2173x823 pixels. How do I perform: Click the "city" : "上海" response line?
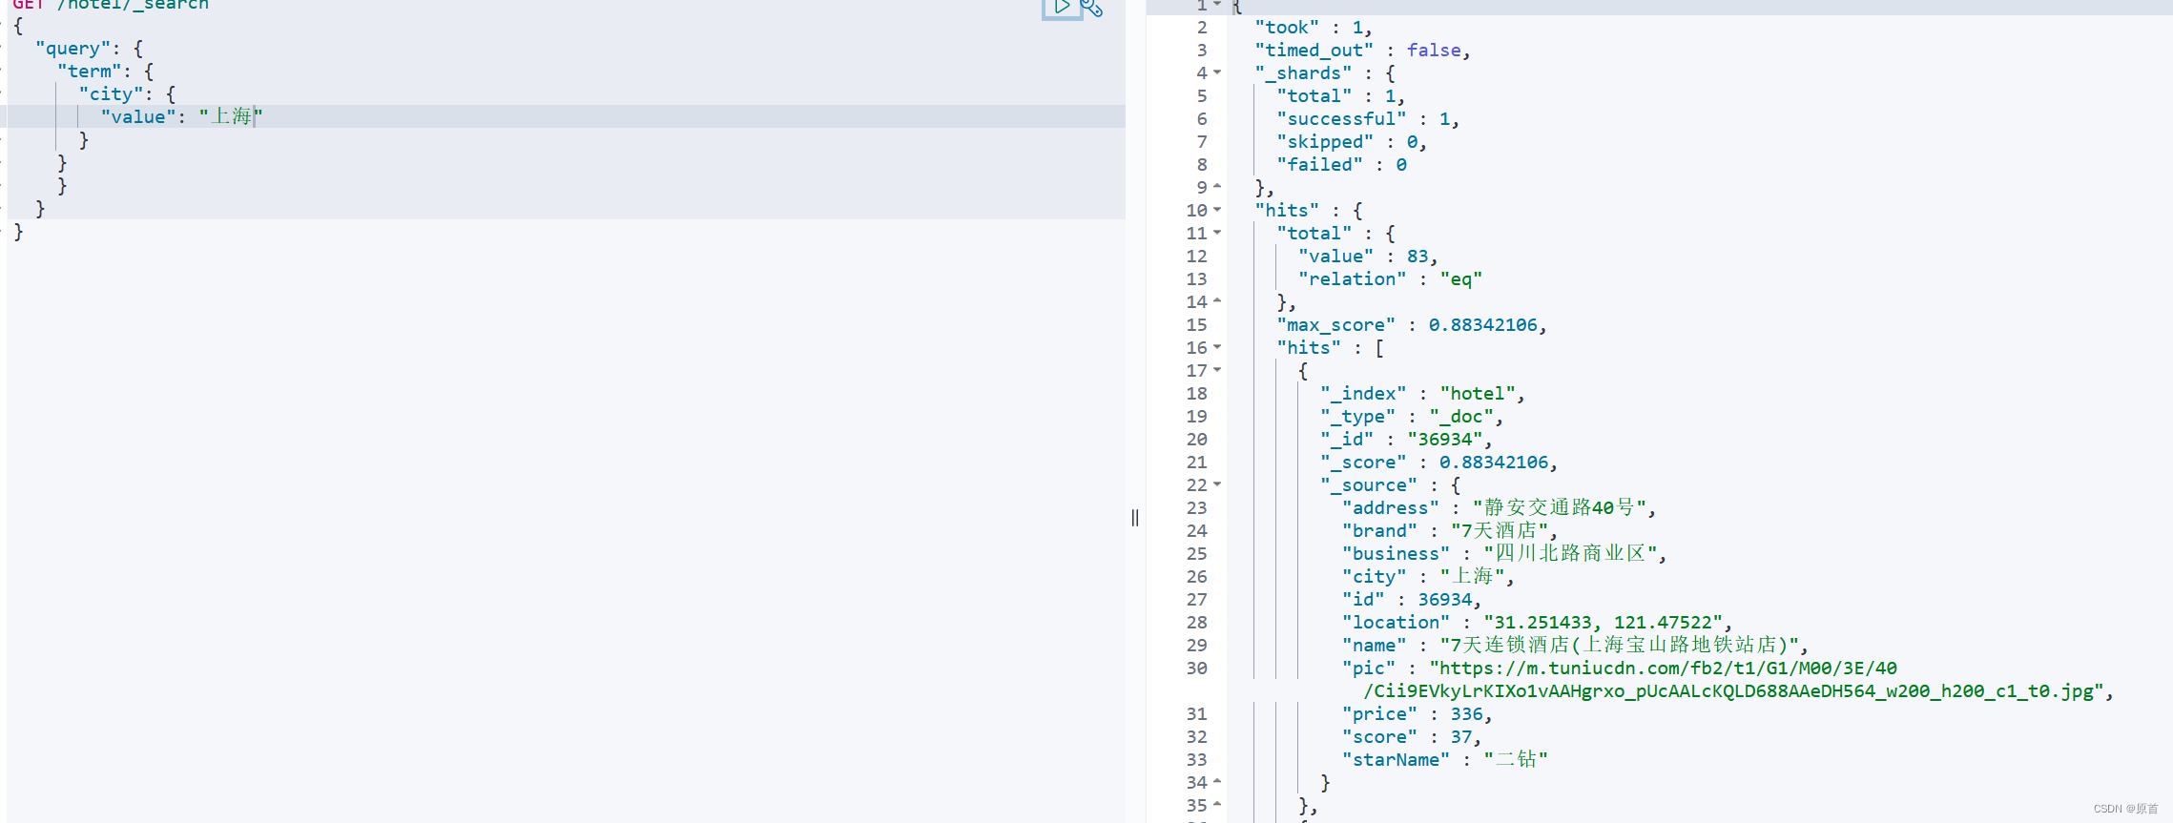coord(1428,576)
